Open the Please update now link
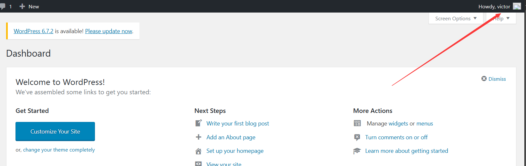Viewport: 526px width, 166px height. click(x=109, y=31)
